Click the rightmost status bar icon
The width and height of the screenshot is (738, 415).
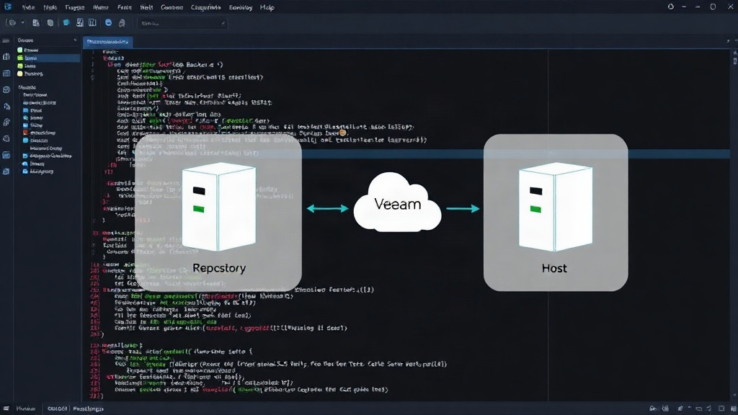point(733,409)
